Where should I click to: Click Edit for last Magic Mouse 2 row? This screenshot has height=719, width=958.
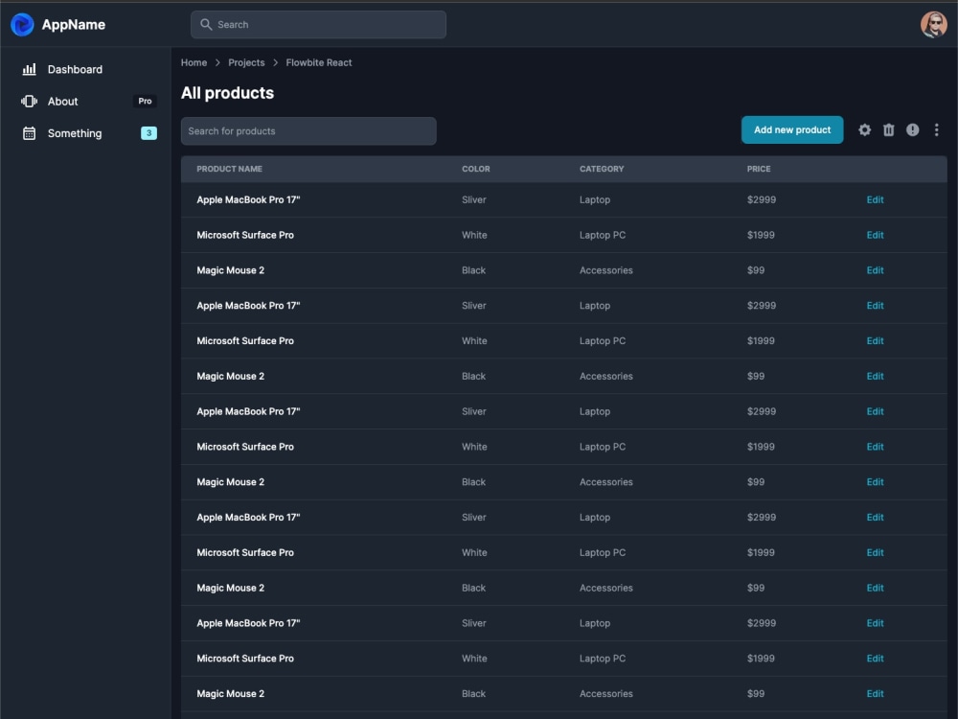tap(875, 694)
